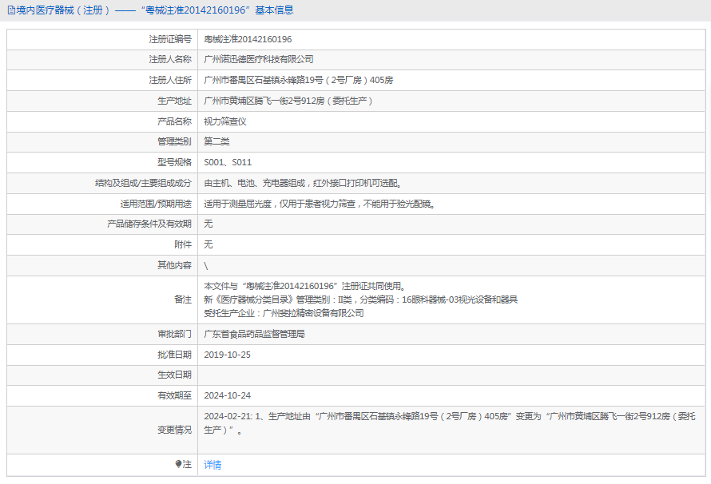The height and width of the screenshot is (484, 711).
Task: Click the 管理类别 label
Action: coord(175,141)
